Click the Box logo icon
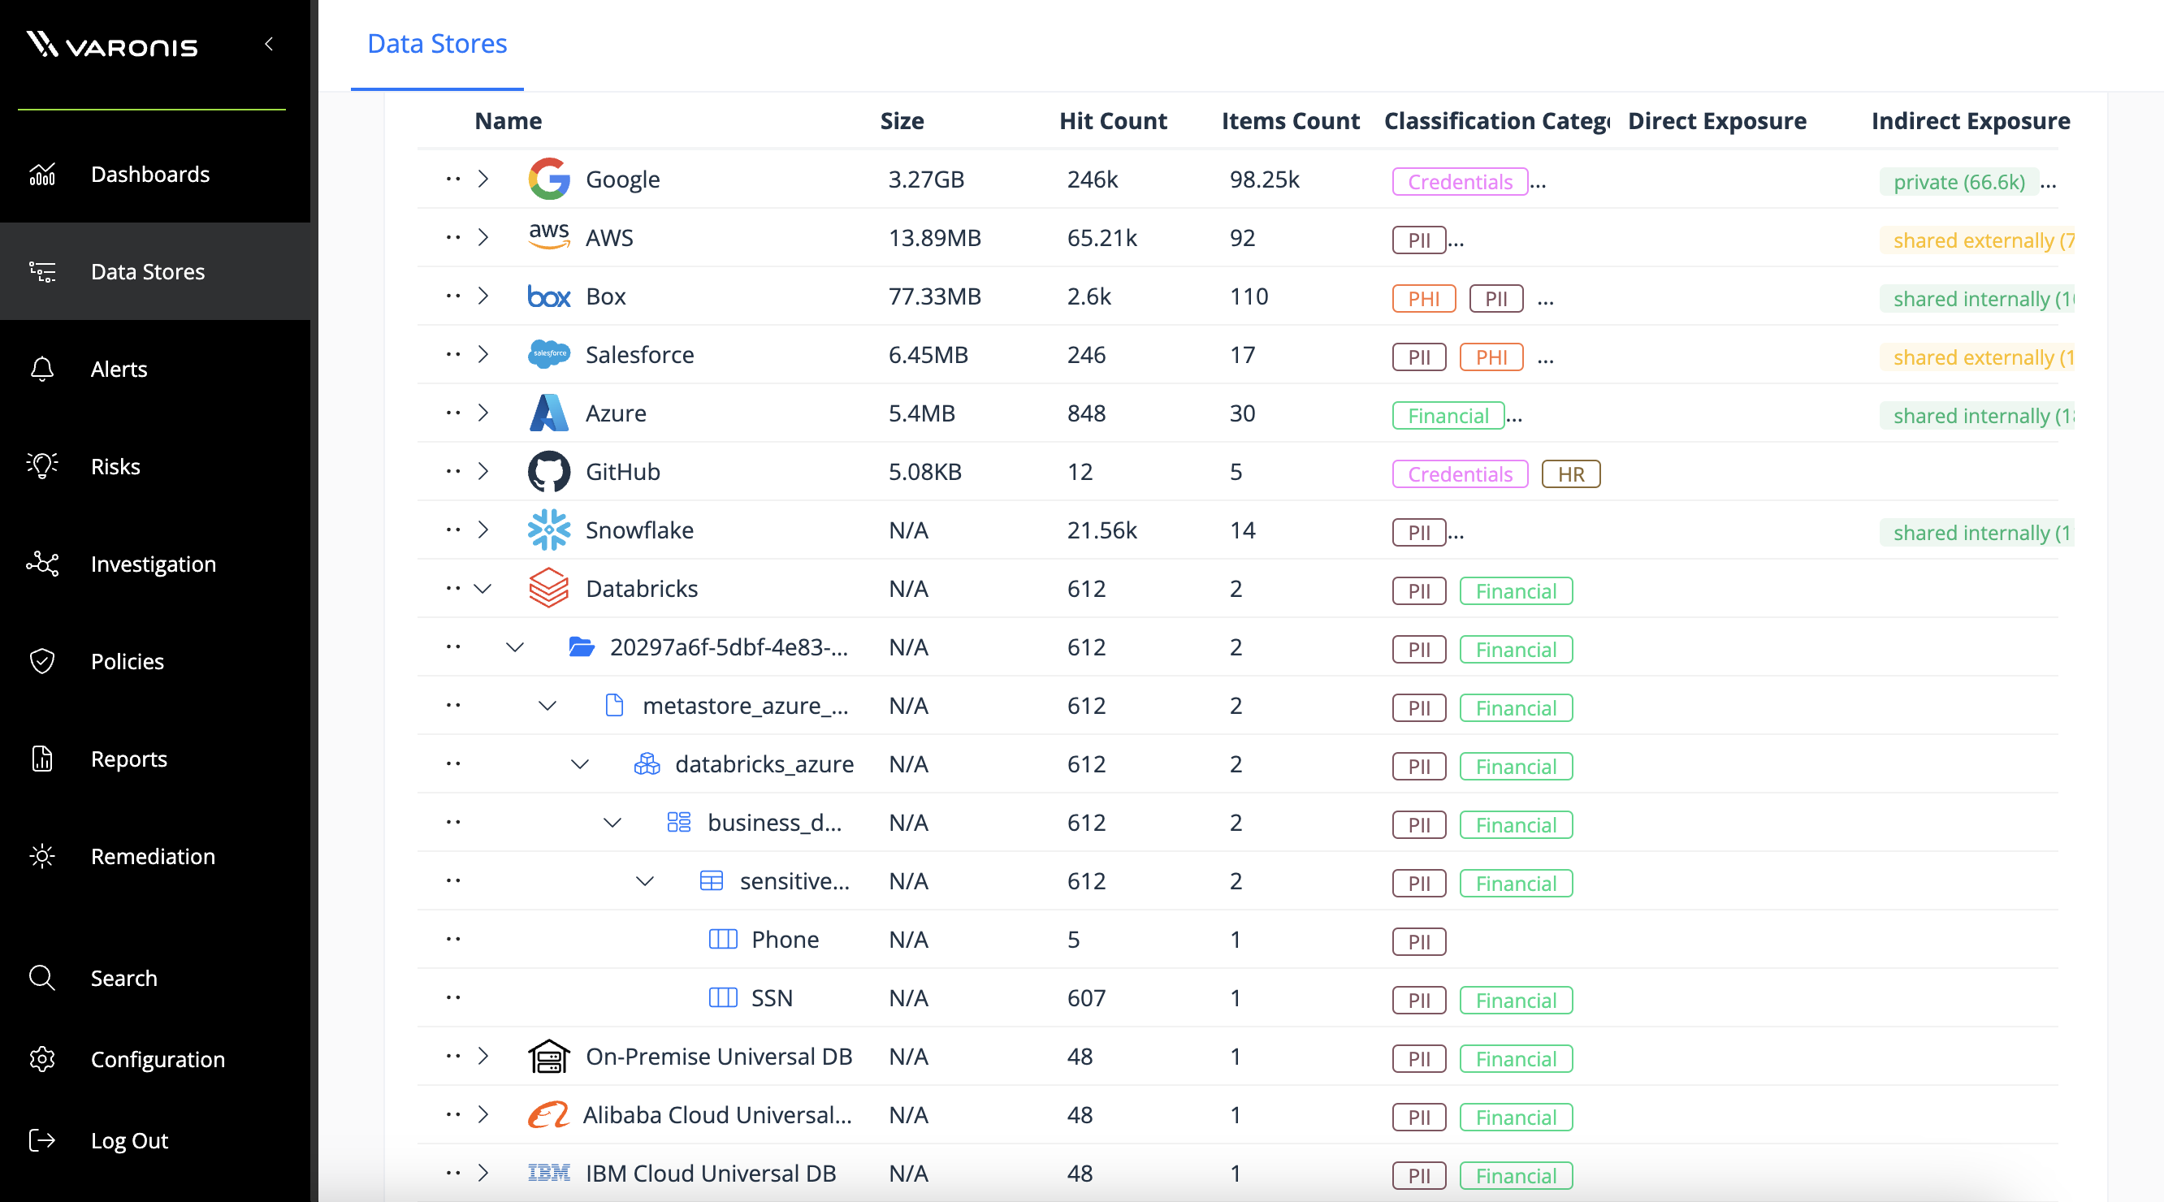The width and height of the screenshot is (2164, 1202). click(x=549, y=296)
